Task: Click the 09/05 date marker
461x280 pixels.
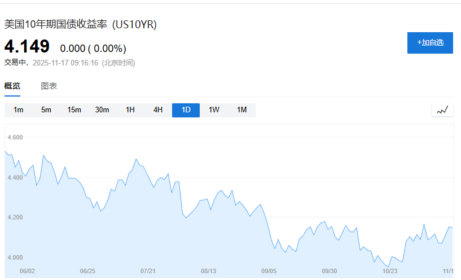Action: tap(269, 272)
